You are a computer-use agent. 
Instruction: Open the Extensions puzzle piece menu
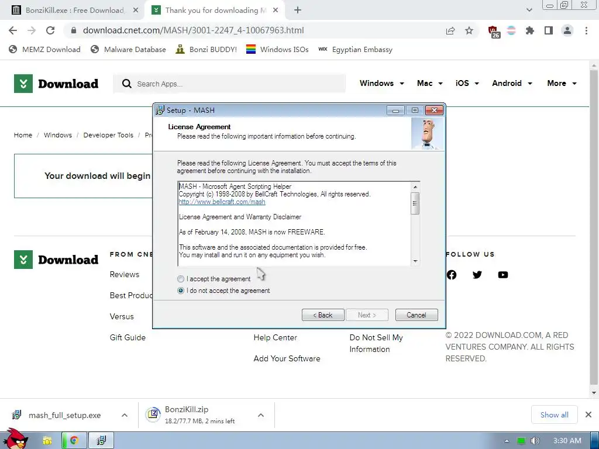click(x=529, y=30)
